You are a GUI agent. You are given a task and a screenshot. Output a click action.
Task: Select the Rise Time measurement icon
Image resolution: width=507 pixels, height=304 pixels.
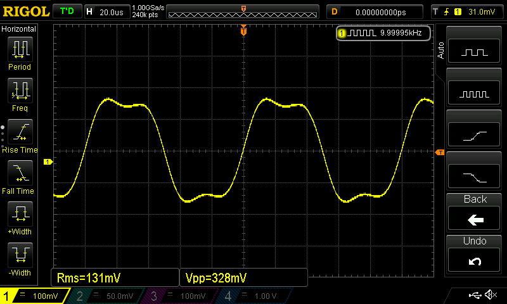[20, 132]
